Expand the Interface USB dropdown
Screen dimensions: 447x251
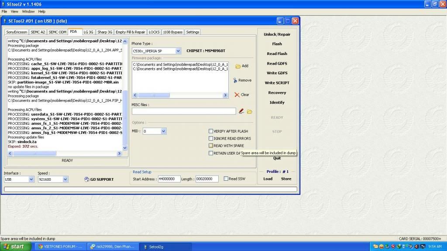[x=31, y=179]
